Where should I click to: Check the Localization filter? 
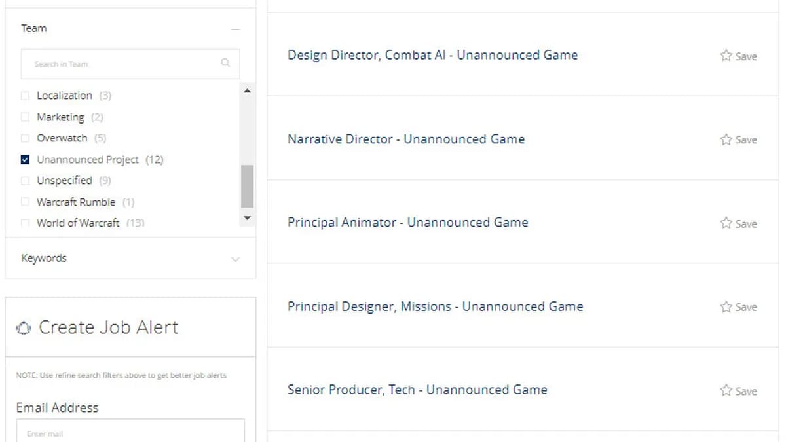[25, 95]
